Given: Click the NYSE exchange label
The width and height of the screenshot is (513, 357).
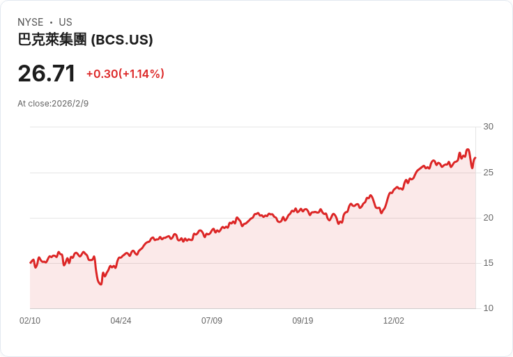Looking at the screenshot, I should (x=31, y=22).
